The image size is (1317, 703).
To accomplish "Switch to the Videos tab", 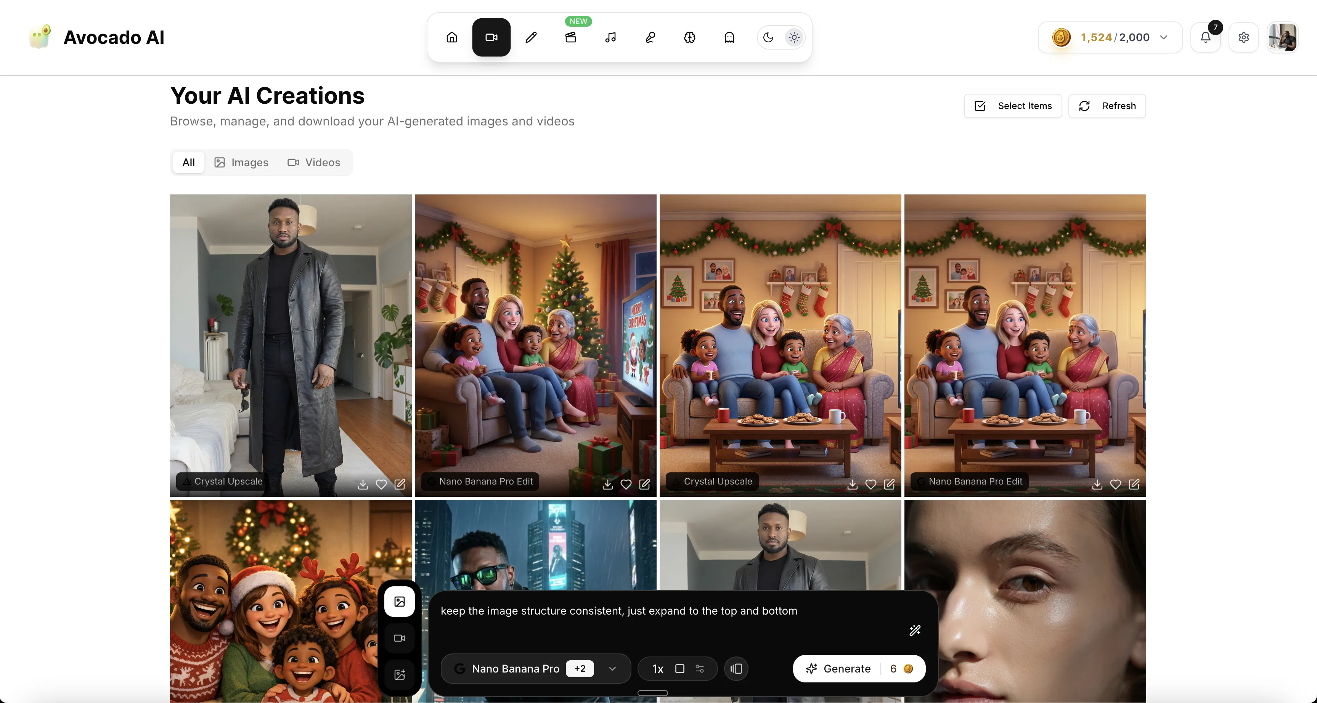I will [313, 162].
